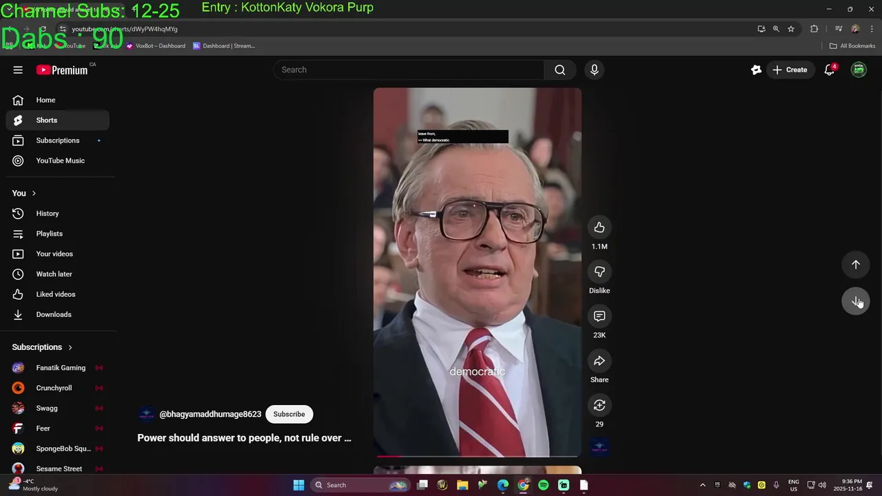Open Subscriptions in the sidebar
The image size is (882, 496).
click(58, 141)
